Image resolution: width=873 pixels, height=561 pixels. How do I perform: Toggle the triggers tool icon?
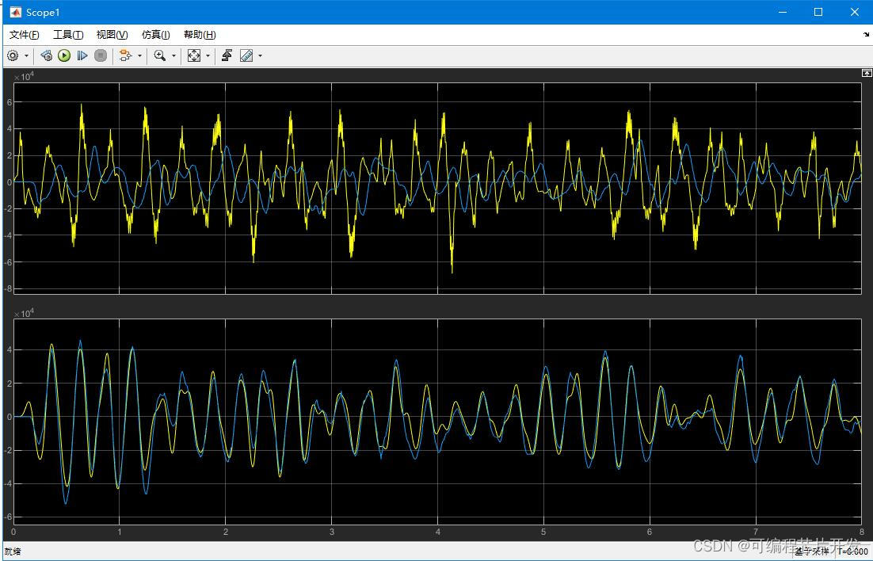click(x=227, y=55)
